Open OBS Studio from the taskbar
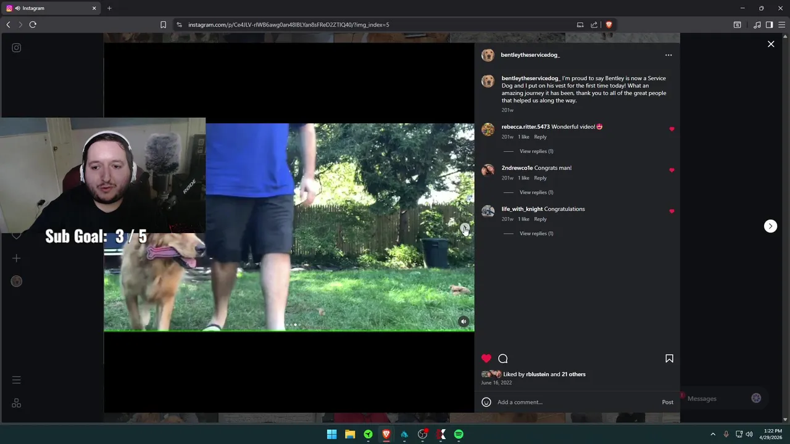 [x=422, y=434]
